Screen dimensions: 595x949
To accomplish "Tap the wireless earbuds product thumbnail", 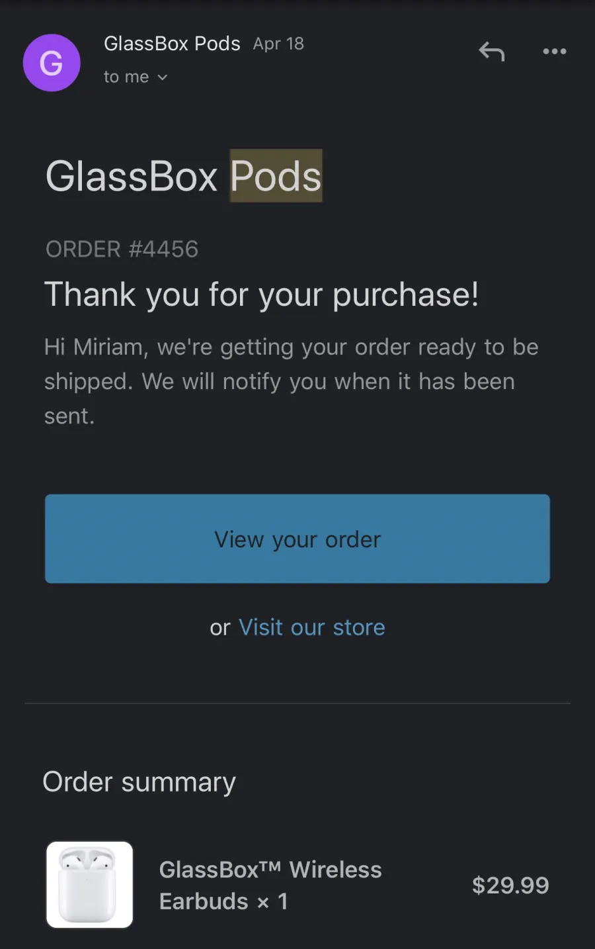I will [x=89, y=885].
